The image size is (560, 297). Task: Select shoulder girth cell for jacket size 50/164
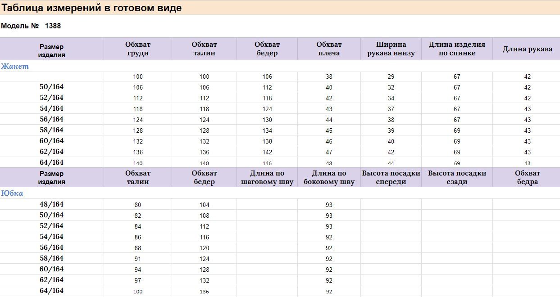(329, 87)
